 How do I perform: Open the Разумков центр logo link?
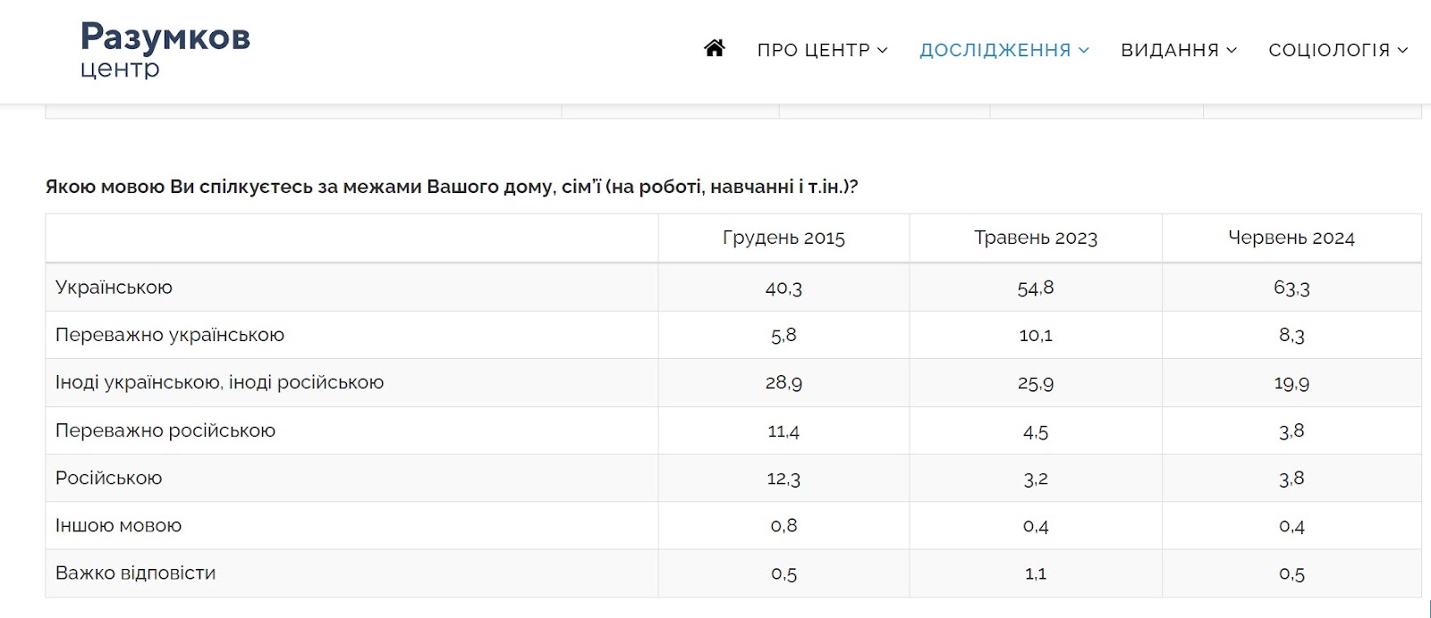[165, 50]
